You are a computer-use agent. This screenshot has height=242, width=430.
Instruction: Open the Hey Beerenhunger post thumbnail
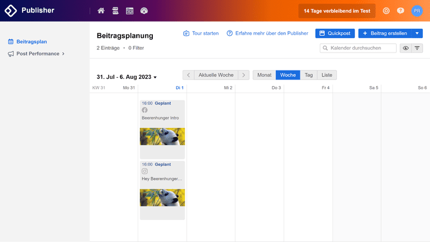pyautogui.click(x=162, y=198)
